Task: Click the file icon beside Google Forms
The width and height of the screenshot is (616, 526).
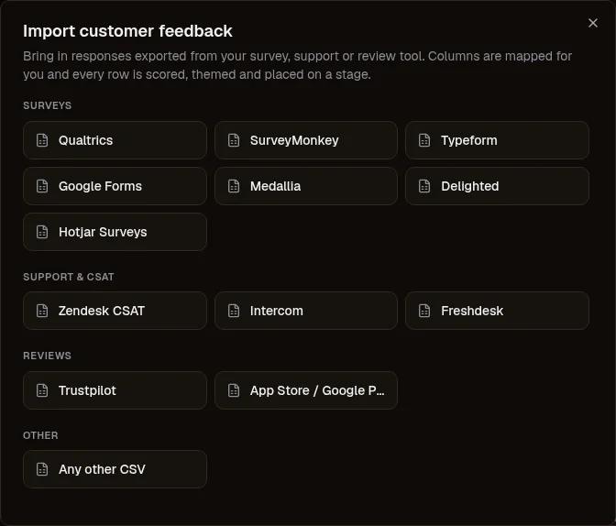Action: tap(42, 186)
